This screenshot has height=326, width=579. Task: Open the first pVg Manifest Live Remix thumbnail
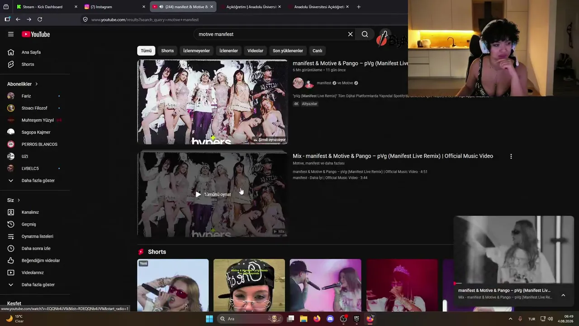[212, 102]
